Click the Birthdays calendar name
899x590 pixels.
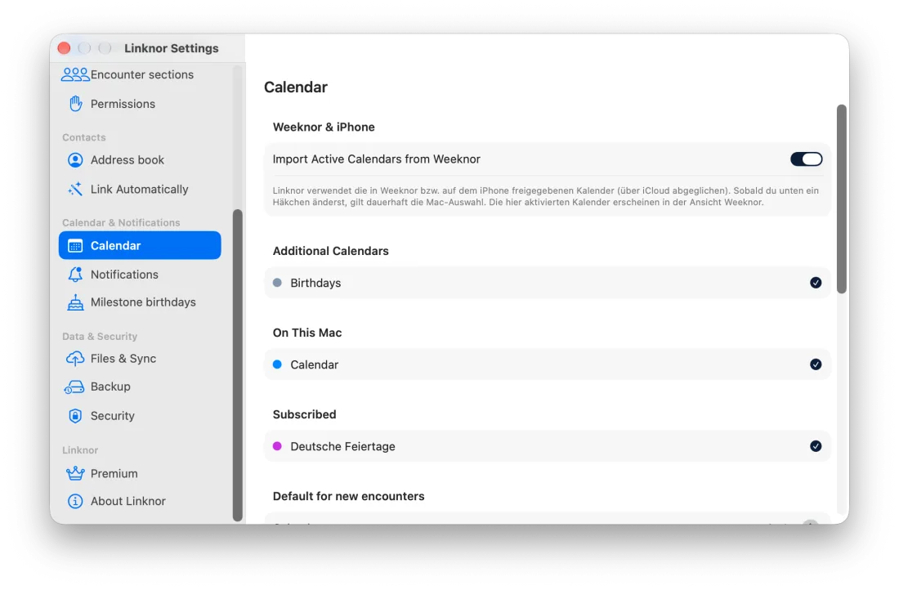coord(316,284)
